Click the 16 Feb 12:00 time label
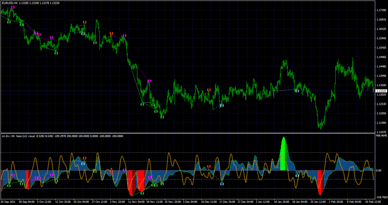The width and height of the screenshot is (388, 205). (374, 202)
